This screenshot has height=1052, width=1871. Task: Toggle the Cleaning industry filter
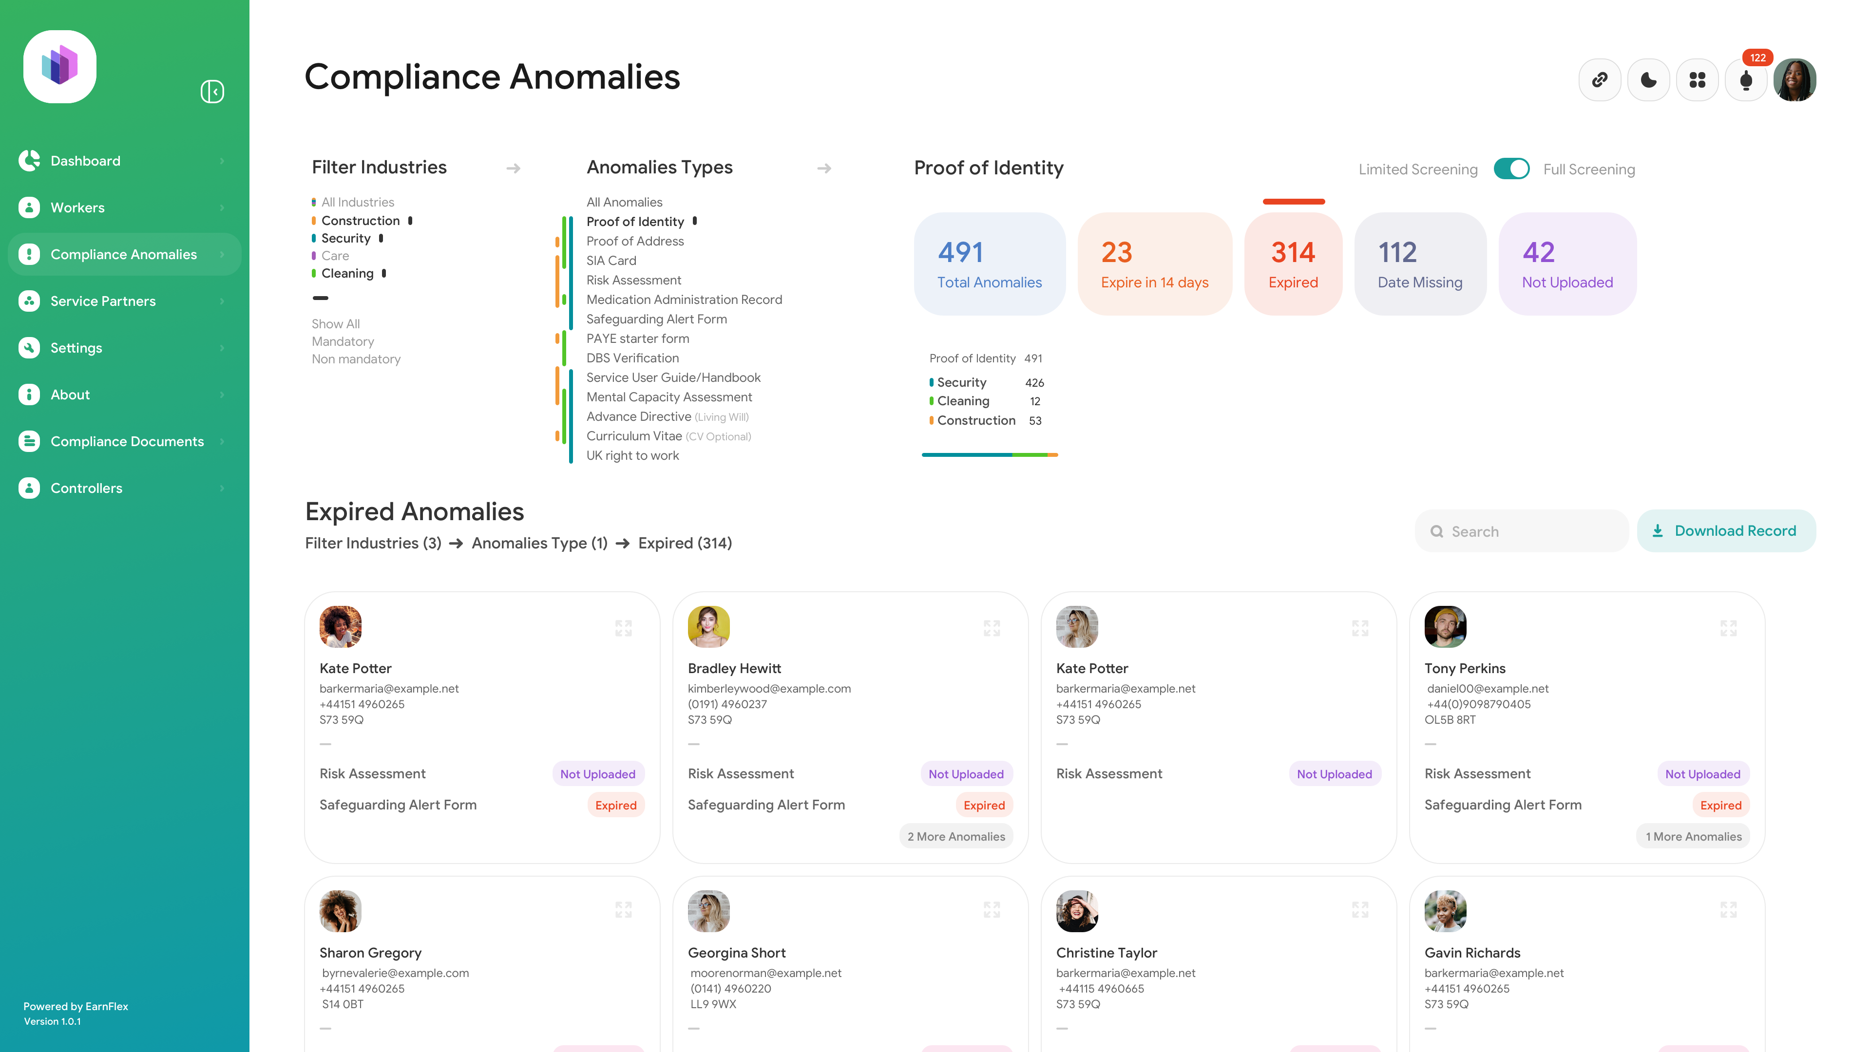click(x=347, y=273)
